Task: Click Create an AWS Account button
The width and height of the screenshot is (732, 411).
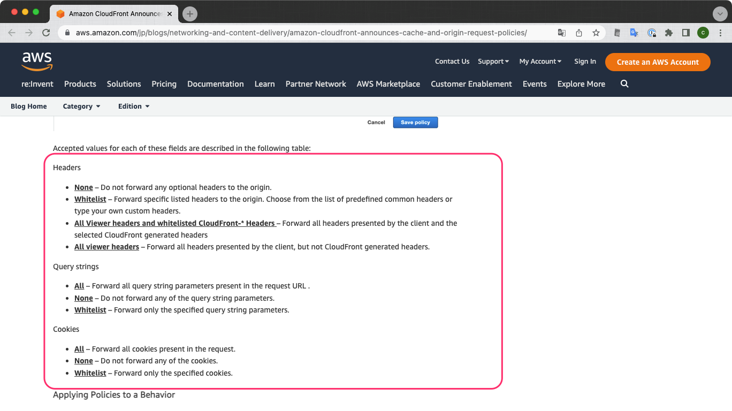Action: (658, 62)
